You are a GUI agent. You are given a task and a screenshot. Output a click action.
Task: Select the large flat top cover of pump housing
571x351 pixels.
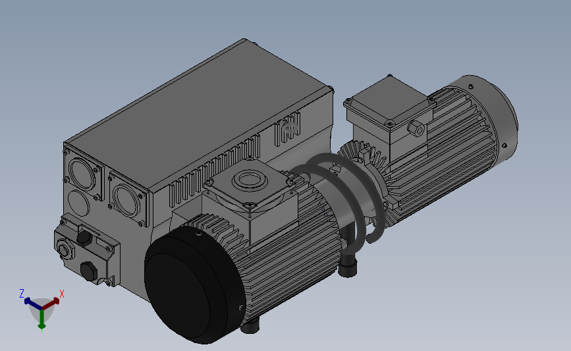coord(198,115)
